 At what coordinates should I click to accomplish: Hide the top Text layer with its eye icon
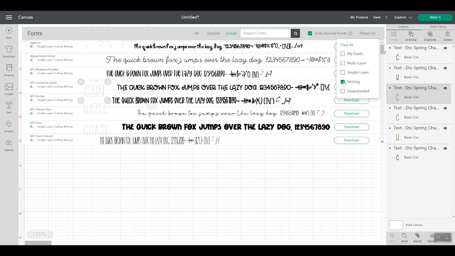(x=445, y=48)
